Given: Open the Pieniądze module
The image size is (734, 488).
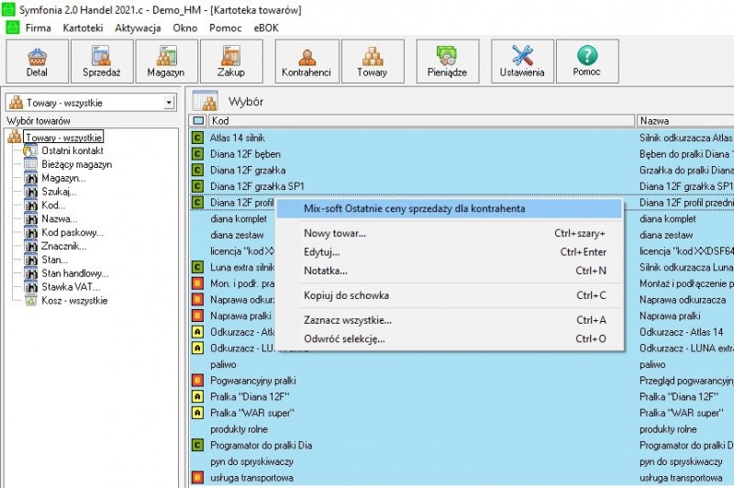Looking at the screenshot, I should click(448, 61).
